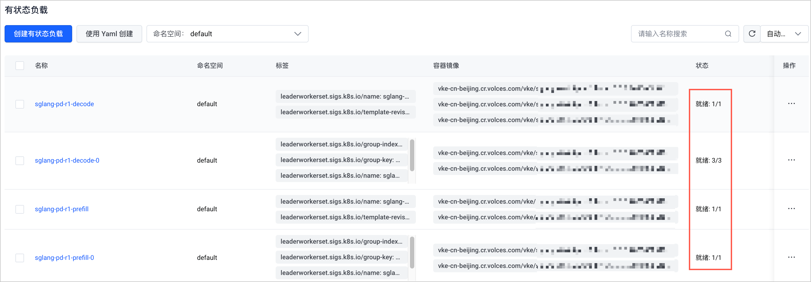Click the 标签 column header
This screenshot has width=811, height=282.
pos(282,65)
